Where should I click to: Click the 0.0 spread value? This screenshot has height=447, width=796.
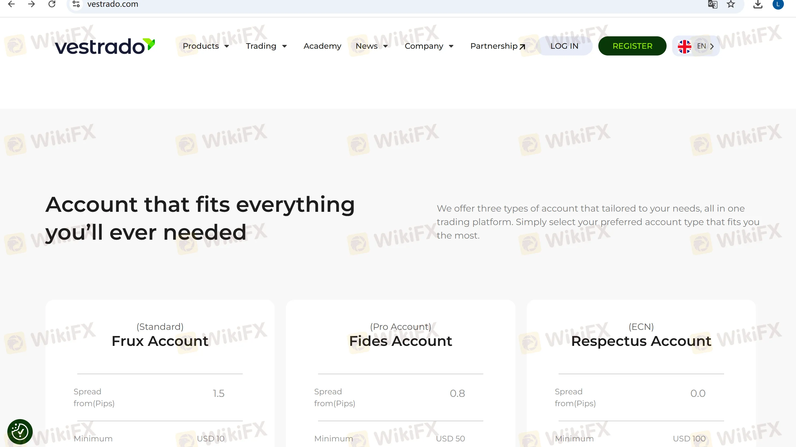(x=698, y=393)
